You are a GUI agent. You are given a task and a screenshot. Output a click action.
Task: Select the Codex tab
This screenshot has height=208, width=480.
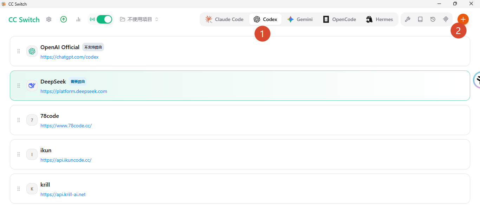coord(265,19)
